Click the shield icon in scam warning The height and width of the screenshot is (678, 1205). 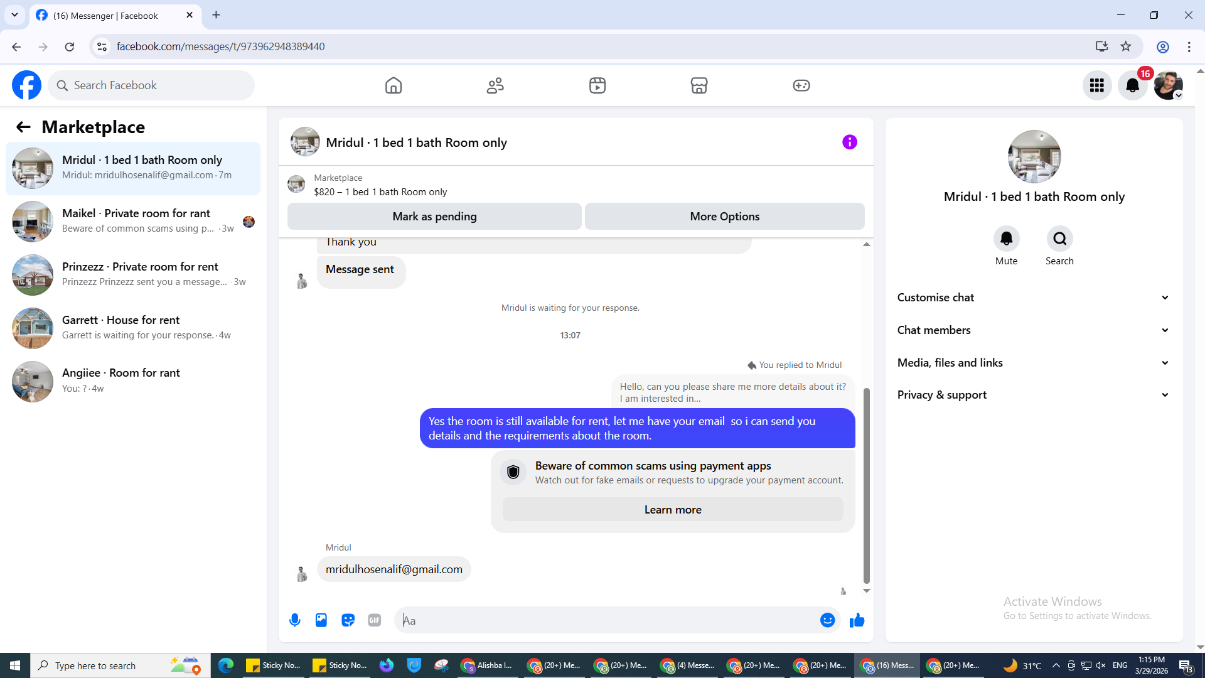[513, 472]
